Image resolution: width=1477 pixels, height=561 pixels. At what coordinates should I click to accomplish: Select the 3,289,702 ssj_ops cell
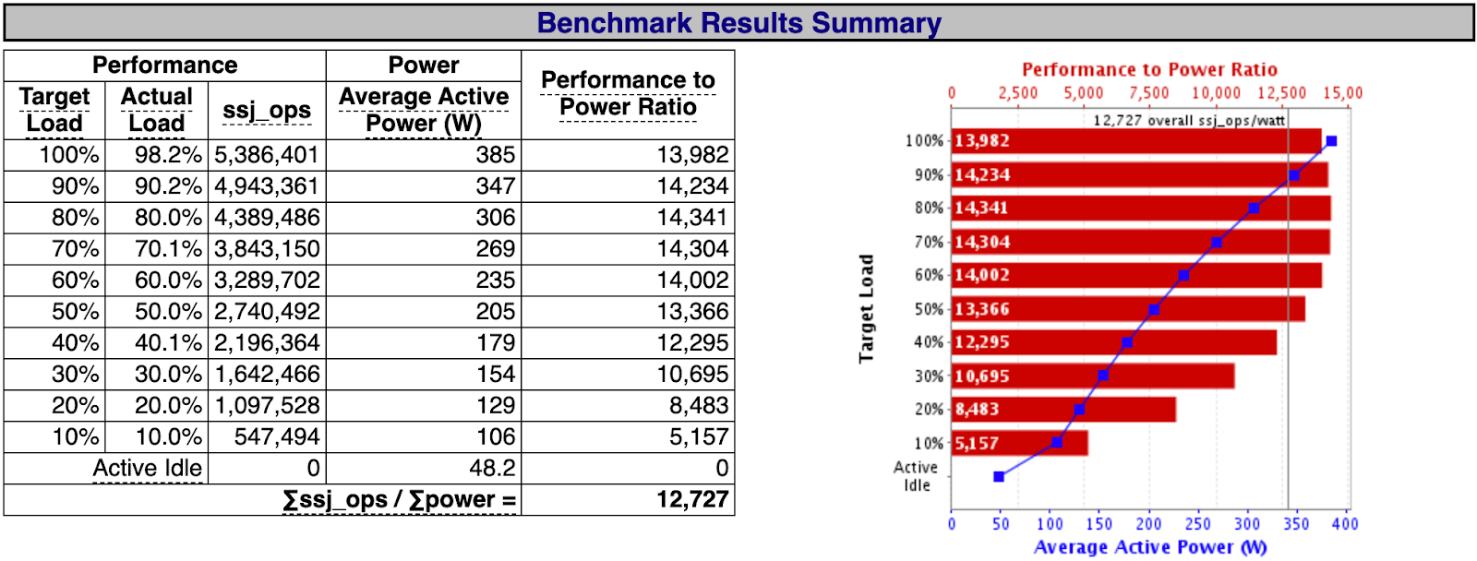(267, 280)
